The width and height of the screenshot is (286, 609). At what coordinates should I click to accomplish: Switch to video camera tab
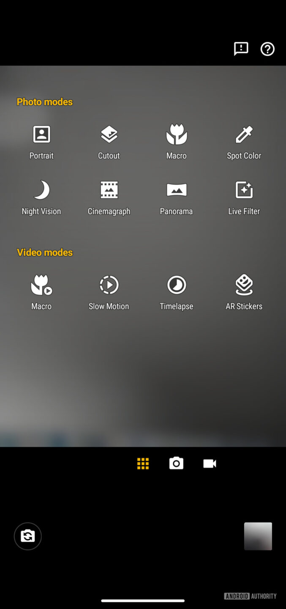(210, 464)
